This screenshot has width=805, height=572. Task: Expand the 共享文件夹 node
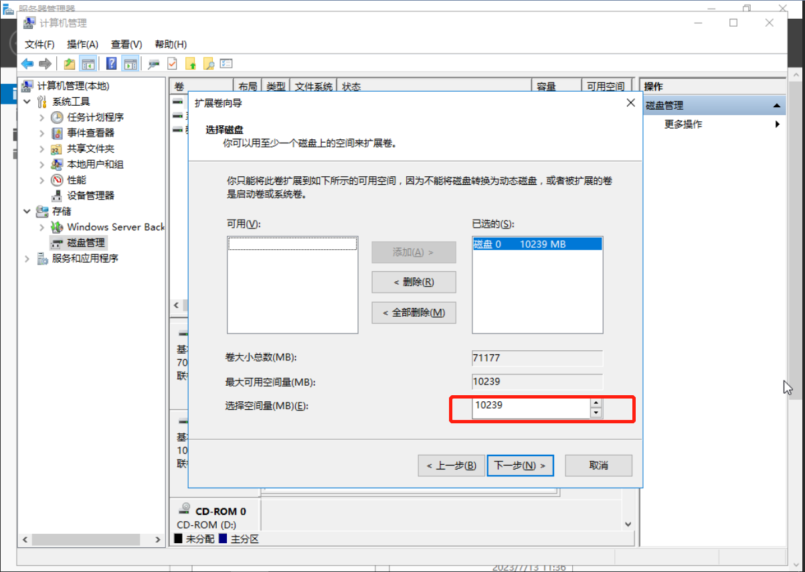pyautogui.click(x=41, y=149)
